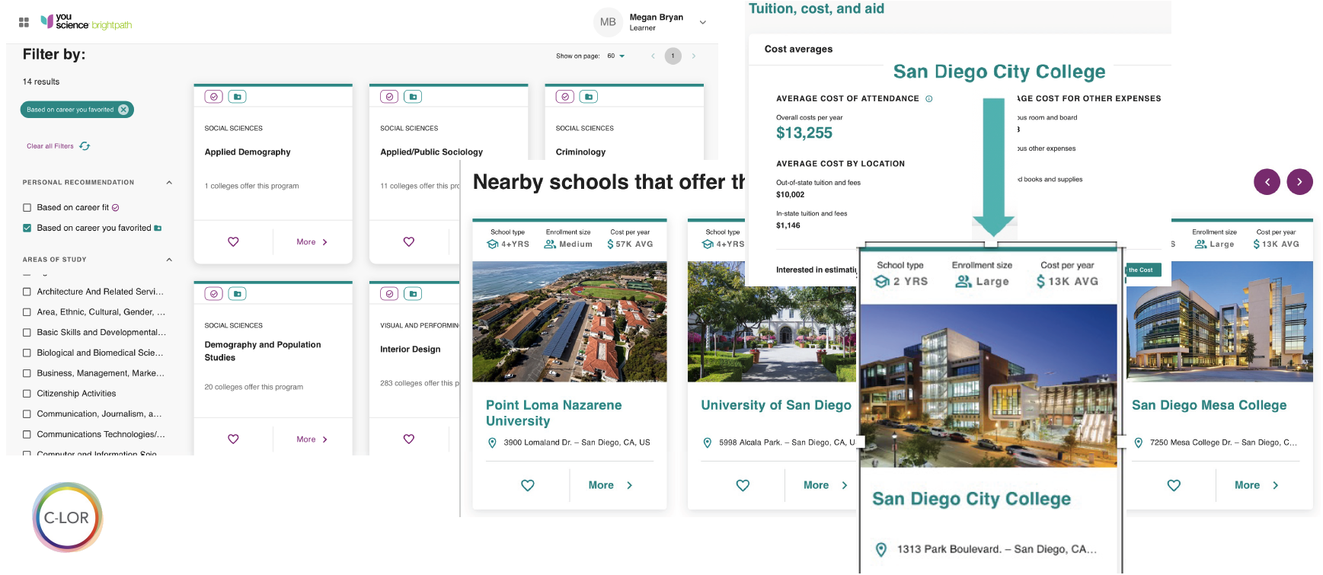Open the app launcher grid icon

tap(24, 23)
